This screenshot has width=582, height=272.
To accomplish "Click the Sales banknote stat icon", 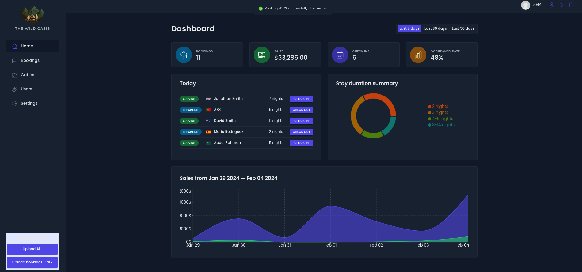I will pos(262,55).
